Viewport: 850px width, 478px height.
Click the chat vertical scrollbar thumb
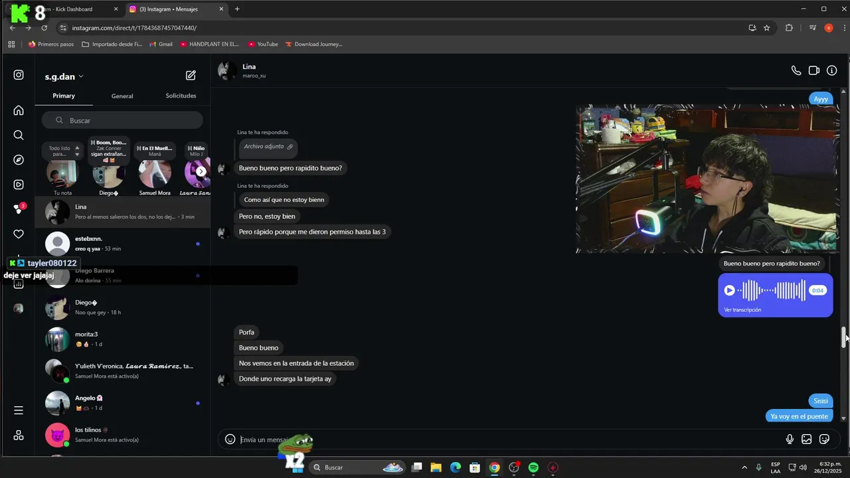[x=844, y=337]
